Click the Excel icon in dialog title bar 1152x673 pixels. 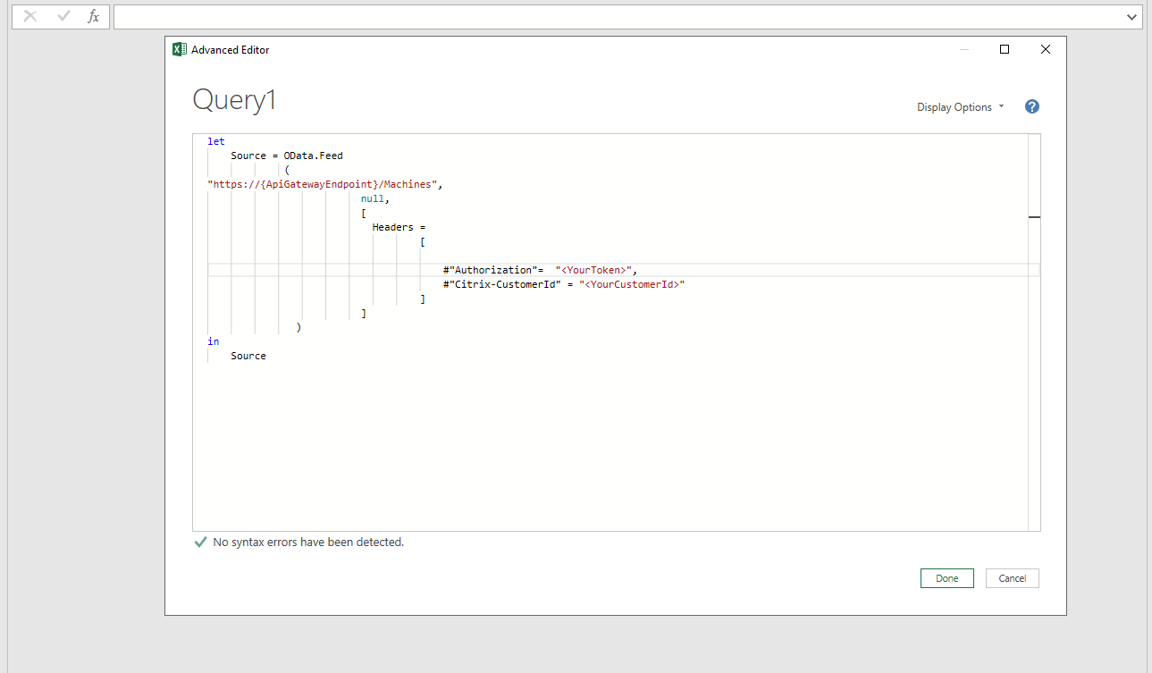click(180, 50)
